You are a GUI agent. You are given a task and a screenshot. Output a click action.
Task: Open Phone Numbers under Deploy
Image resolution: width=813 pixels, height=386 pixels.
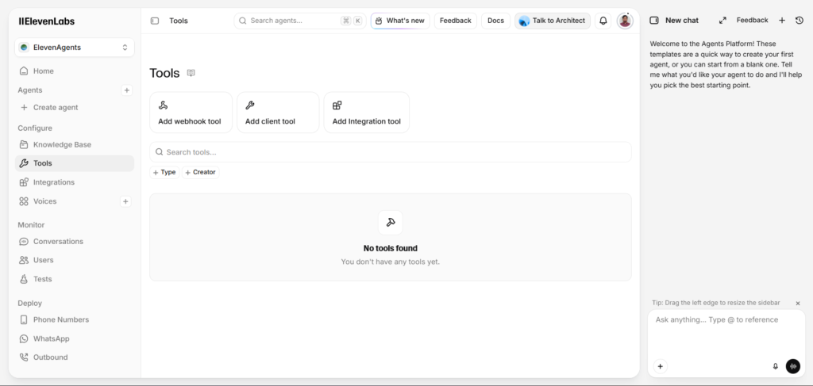(x=74, y=319)
